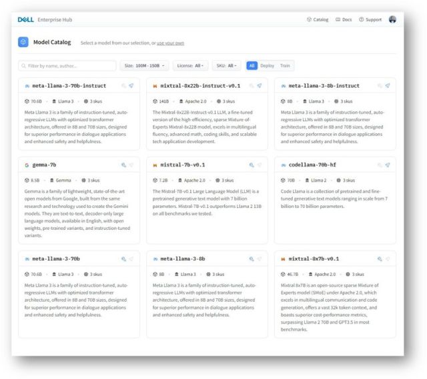Switch filter to Deploy models
The width and height of the screenshot is (427, 379).
click(x=267, y=66)
